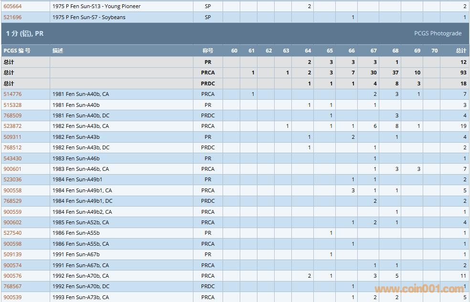Select PCGS entry 900558
The image size is (470, 302).
click(x=12, y=190)
